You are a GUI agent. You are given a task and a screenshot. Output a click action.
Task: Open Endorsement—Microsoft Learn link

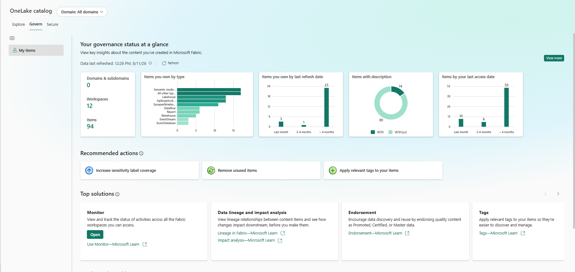pos(375,233)
